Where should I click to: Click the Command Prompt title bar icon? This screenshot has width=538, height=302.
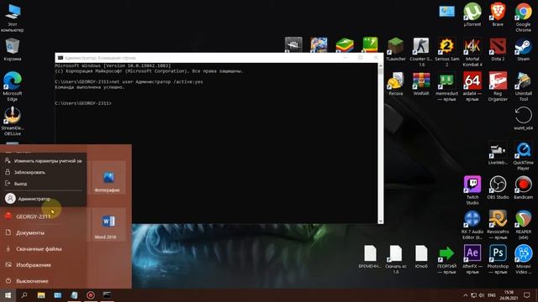(60, 58)
